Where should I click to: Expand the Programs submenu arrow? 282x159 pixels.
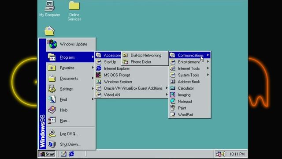[93, 57]
